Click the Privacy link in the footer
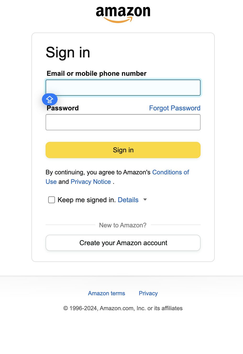This screenshot has height=354, width=243. point(148,293)
